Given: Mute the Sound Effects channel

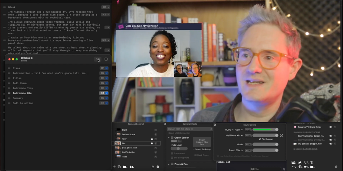Looking at the screenshot, I should (248, 150).
